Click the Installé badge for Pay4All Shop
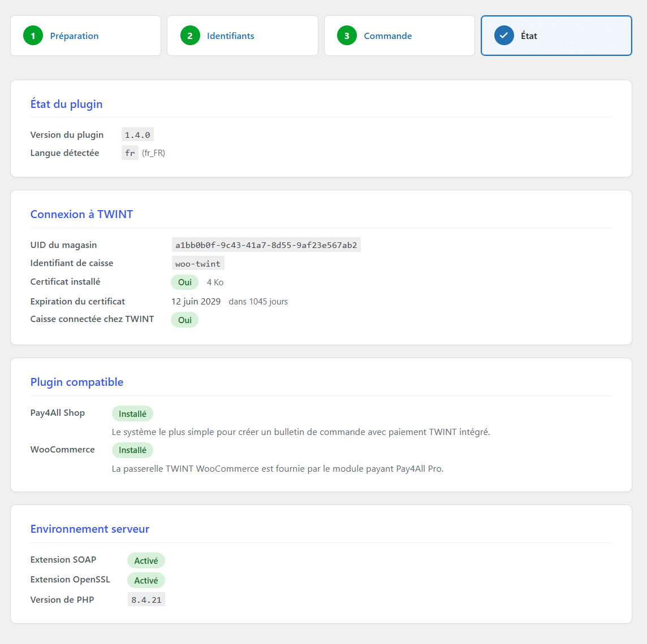 [x=132, y=414]
